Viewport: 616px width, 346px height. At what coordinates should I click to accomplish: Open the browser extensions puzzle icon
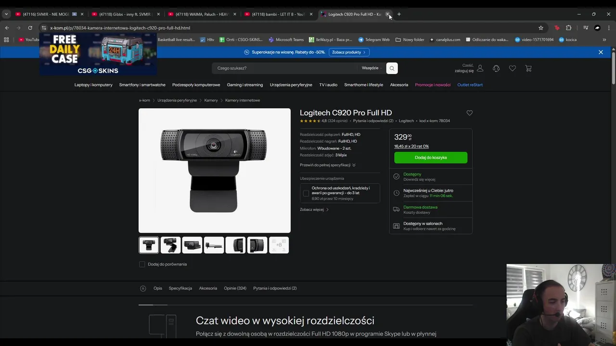[x=568, y=28]
